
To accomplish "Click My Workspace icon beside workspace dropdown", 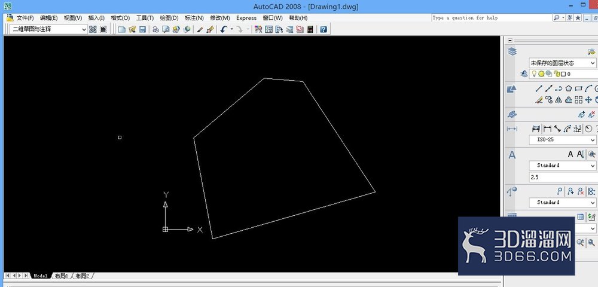I will pyautogui.click(x=103, y=29).
